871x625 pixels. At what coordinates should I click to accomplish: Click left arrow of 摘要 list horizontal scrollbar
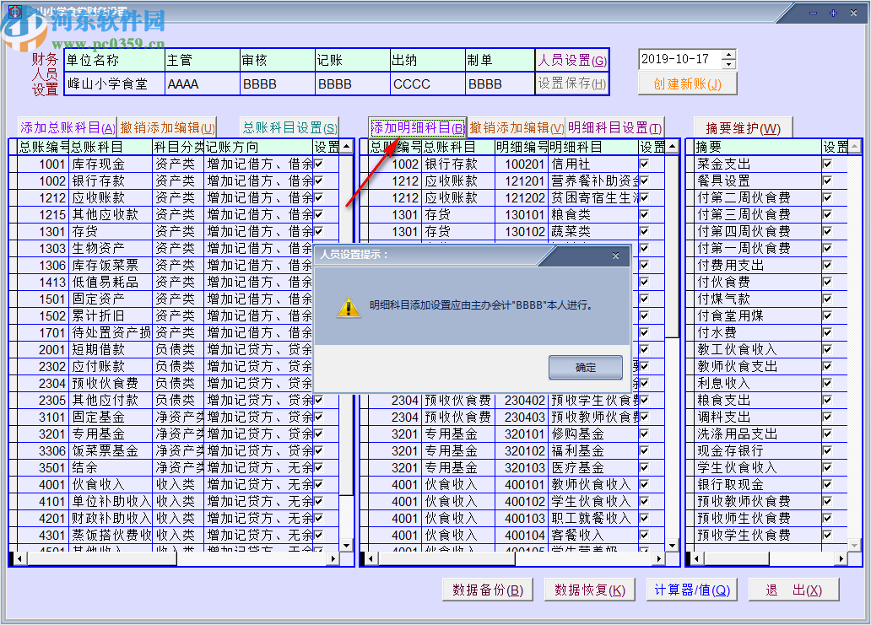click(696, 558)
